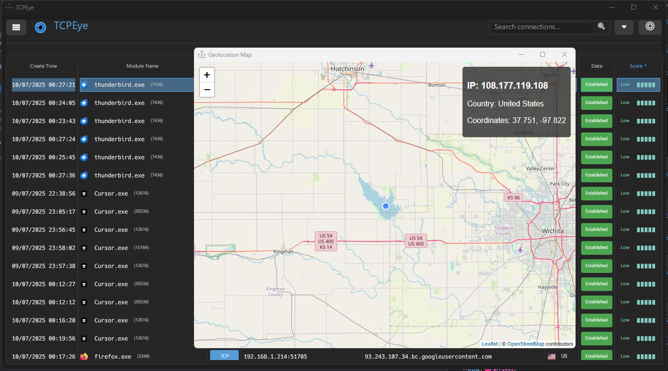Screen dimensions: 668x371
Task: Click the TCPEye eye logo icon
Action: (x=41, y=27)
